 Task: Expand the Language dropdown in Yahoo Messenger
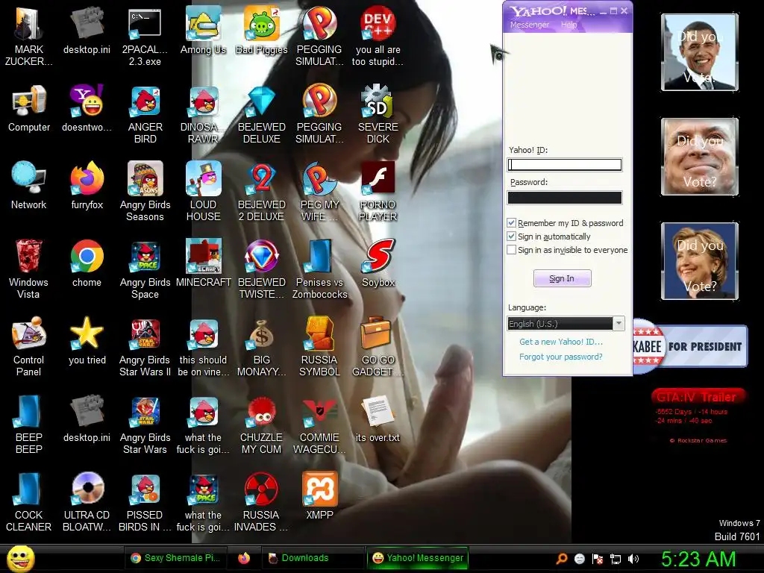click(x=619, y=324)
